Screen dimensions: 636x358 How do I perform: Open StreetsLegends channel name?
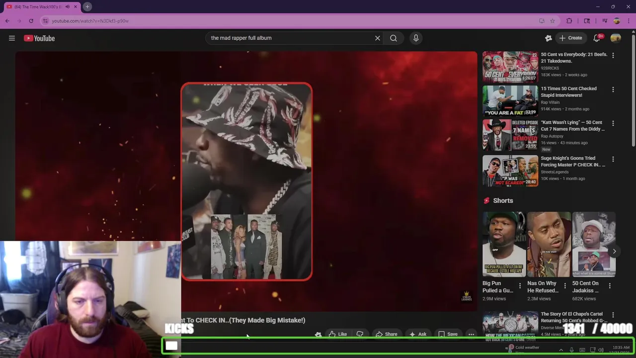pos(555,172)
